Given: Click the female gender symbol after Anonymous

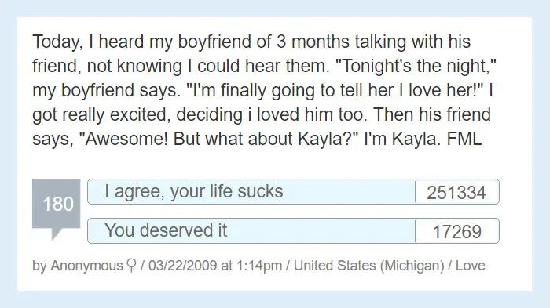Looking at the screenshot, I should click(131, 266).
